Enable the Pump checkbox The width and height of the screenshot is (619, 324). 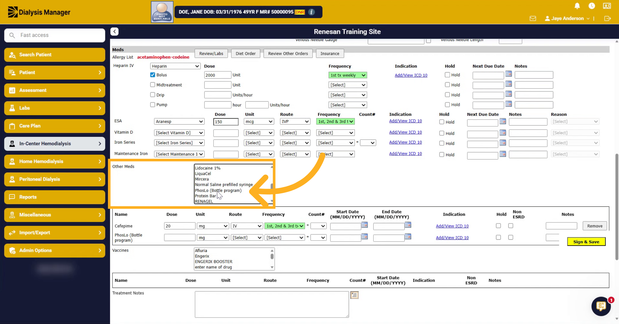[153, 104]
